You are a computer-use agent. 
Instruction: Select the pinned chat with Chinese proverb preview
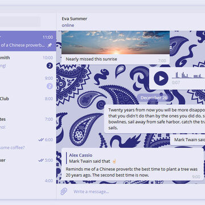pyautogui.click(x=28, y=41)
